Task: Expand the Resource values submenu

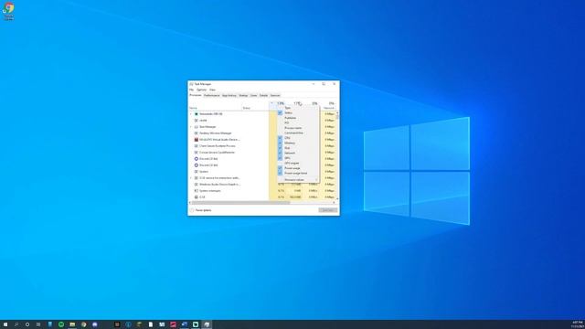Action: tap(299, 180)
